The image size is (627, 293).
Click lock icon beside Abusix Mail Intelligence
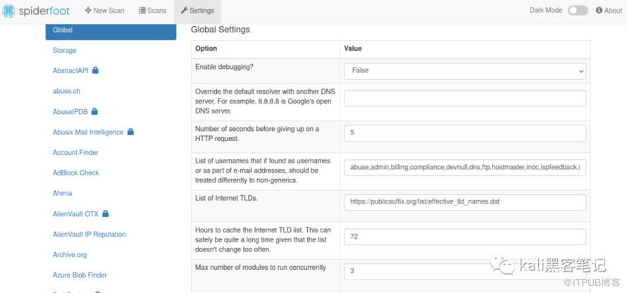click(x=130, y=132)
